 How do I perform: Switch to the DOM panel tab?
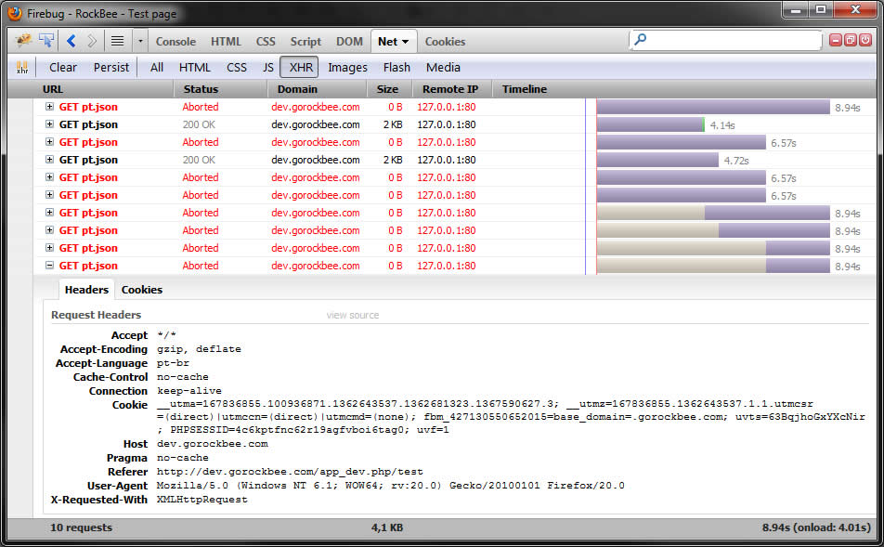click(349, 41)
